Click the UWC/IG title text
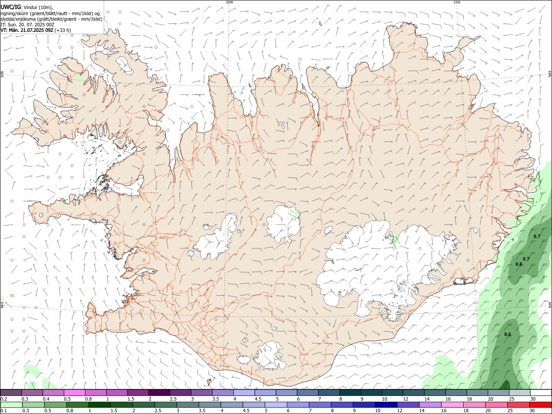552x414 pixels. pyautogui.click(x=11, y=7)
